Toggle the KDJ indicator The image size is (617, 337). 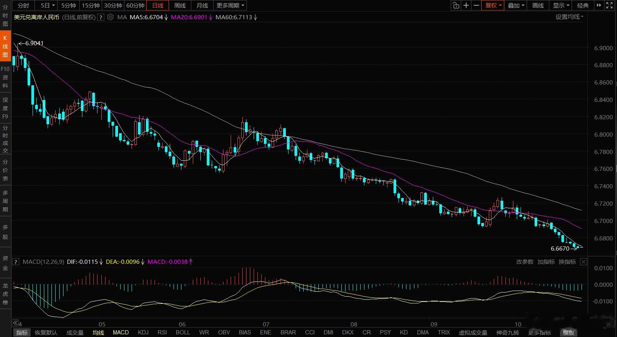pyautogui.click(x=143, y=332)
